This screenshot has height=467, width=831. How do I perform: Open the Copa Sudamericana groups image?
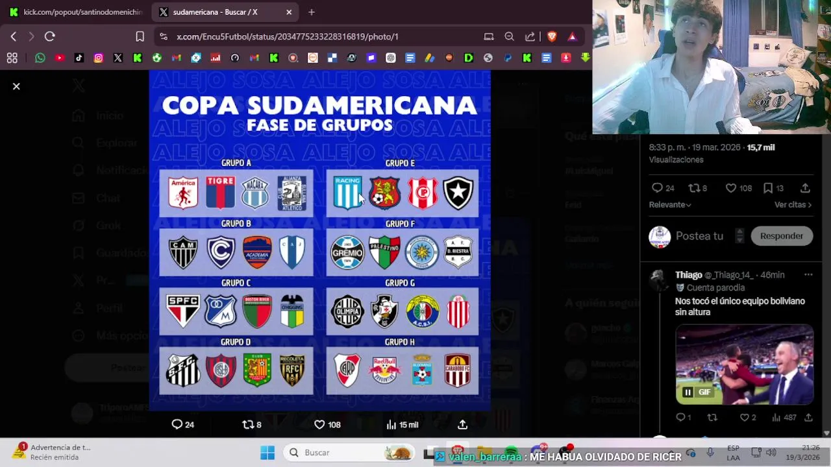click(x=319, y=240)
